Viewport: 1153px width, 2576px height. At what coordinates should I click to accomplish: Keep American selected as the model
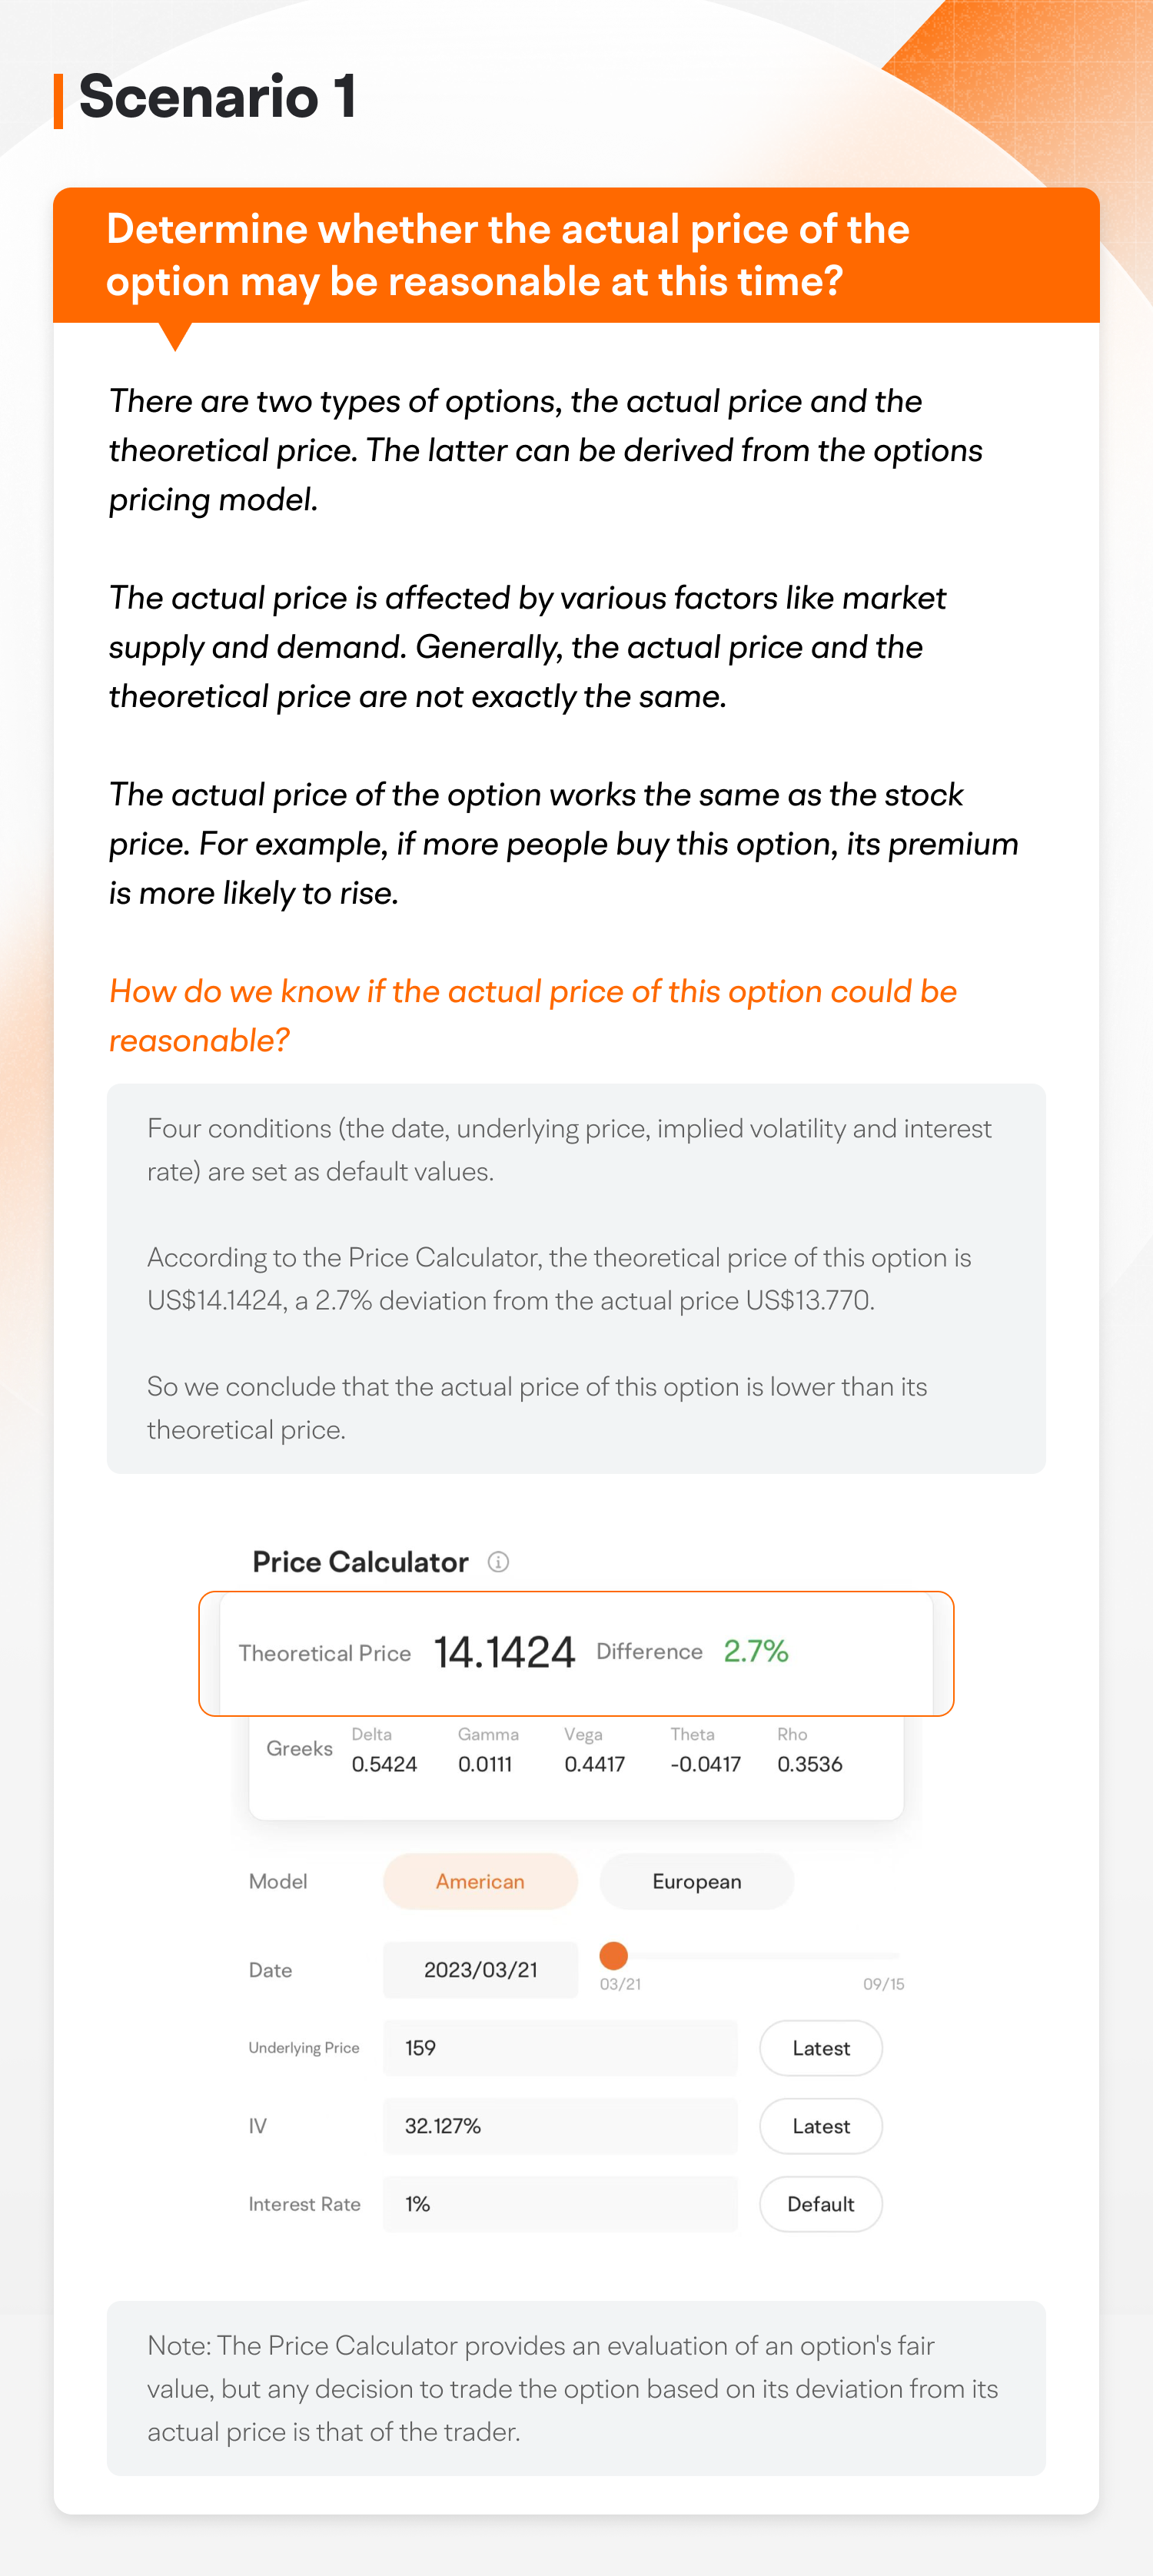[479, 1881]
